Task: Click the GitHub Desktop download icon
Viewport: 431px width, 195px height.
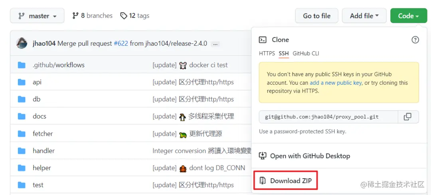Action: [x=263, y=156]
